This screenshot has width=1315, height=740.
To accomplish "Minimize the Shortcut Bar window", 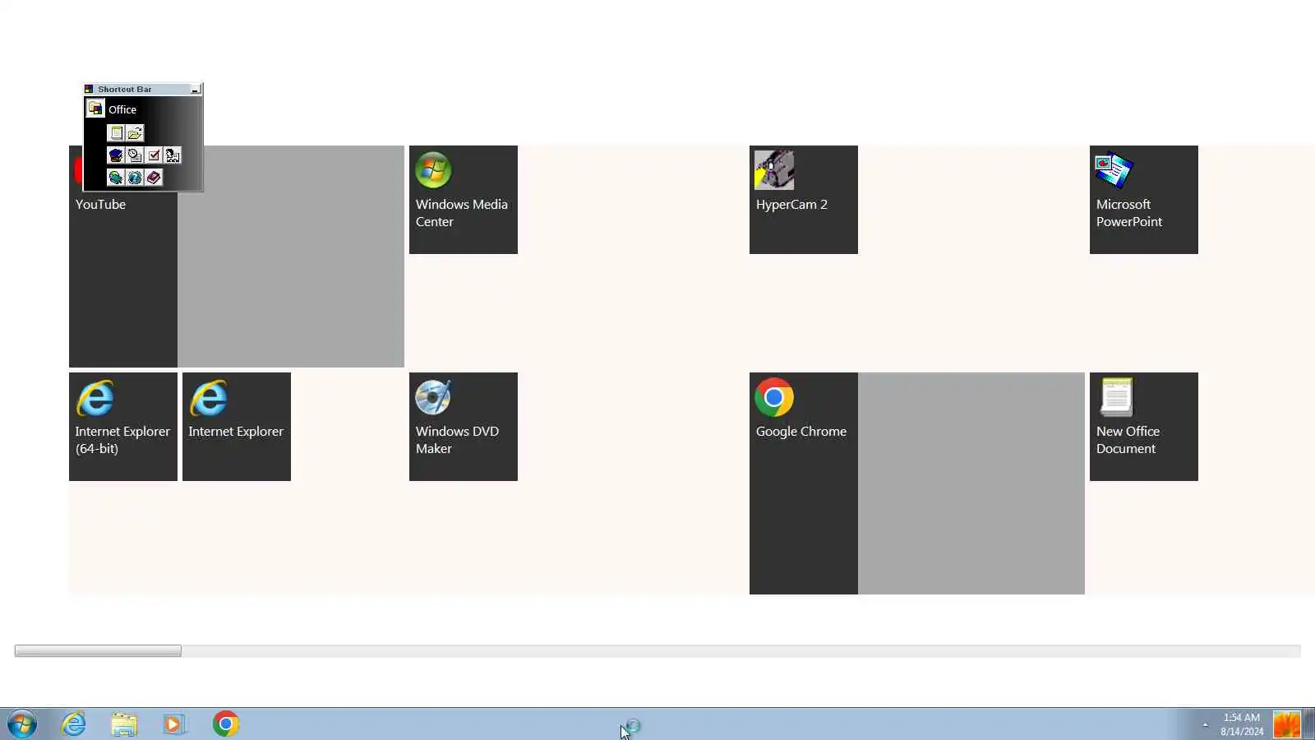I will (196, 89).
